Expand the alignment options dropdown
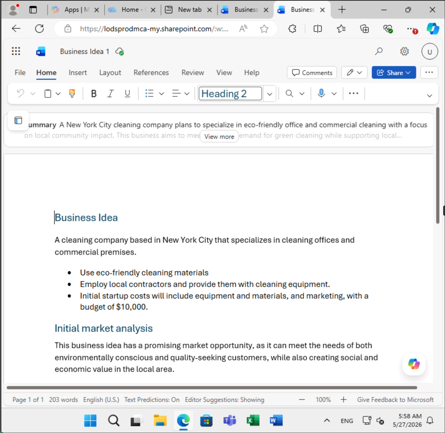Image resolution: width=445 pixels, height=433 pixels. (187, 94)
